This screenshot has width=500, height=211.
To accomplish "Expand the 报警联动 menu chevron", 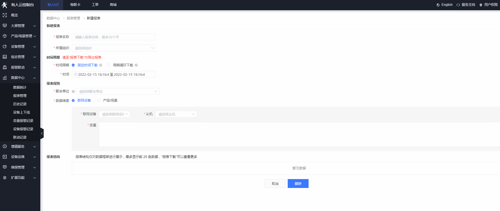I will click(x=35, y=67).
